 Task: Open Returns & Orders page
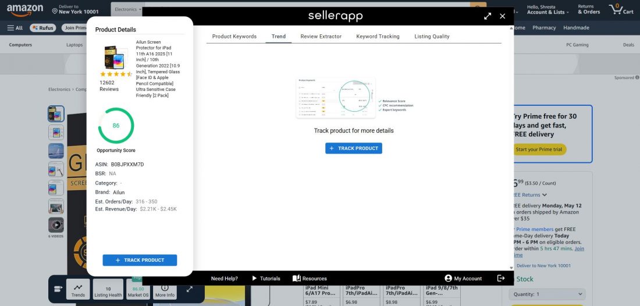(x=589, y=9)
